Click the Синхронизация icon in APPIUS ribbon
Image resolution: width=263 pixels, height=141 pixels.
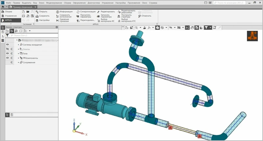click(x=78, y=11)
